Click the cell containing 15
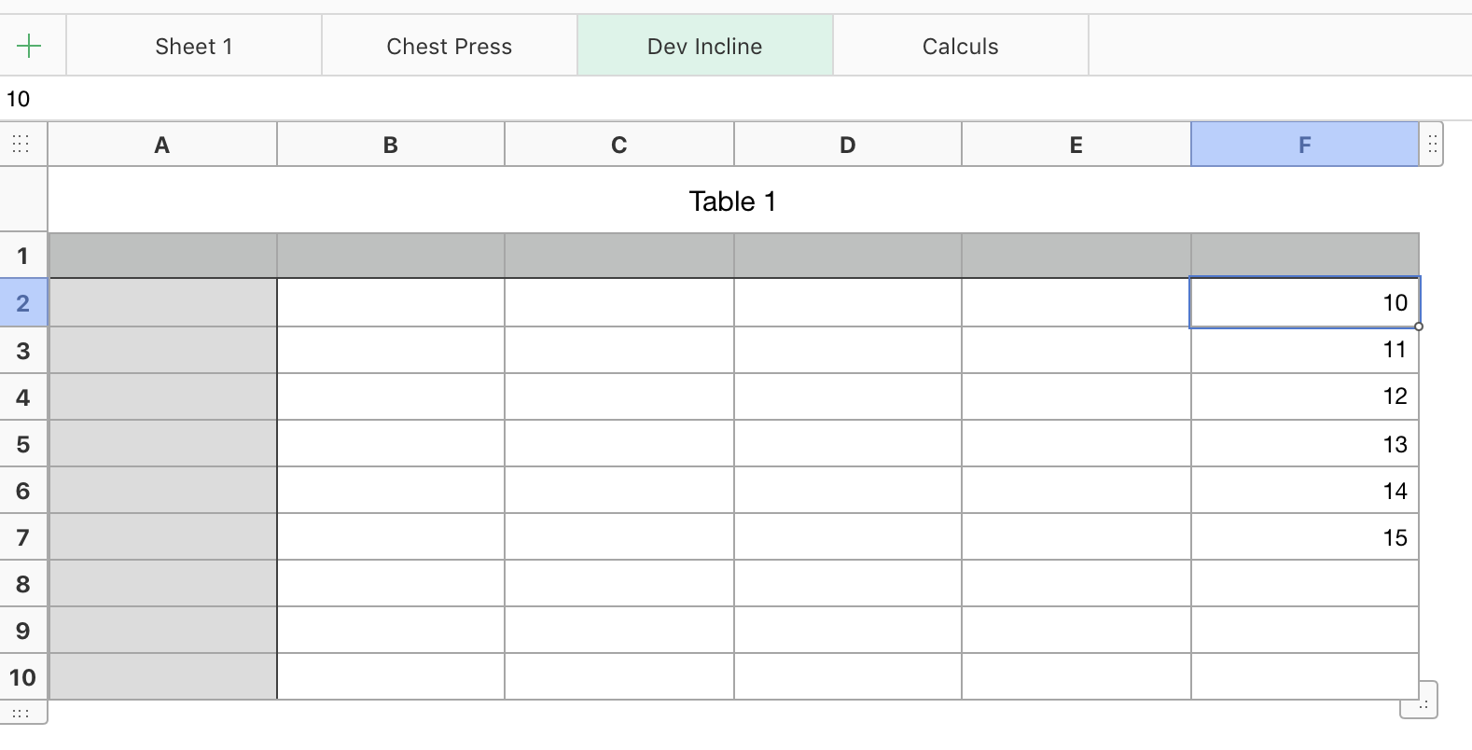Screen dimensions: 1472x750 coord(1304,537)
